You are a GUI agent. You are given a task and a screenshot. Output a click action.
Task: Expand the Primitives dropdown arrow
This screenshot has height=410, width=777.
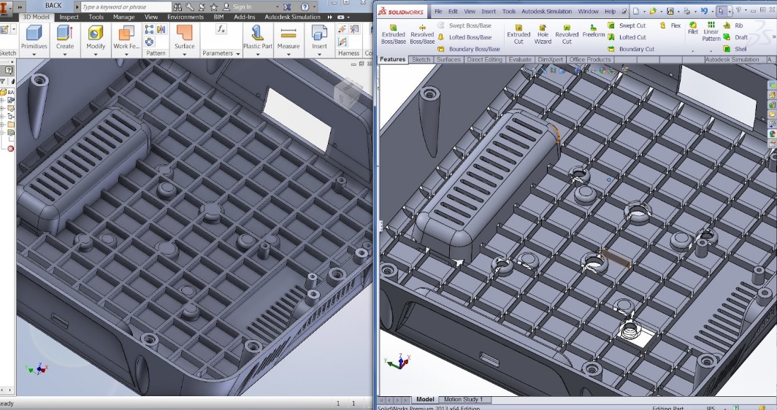(x=34, y=54)
